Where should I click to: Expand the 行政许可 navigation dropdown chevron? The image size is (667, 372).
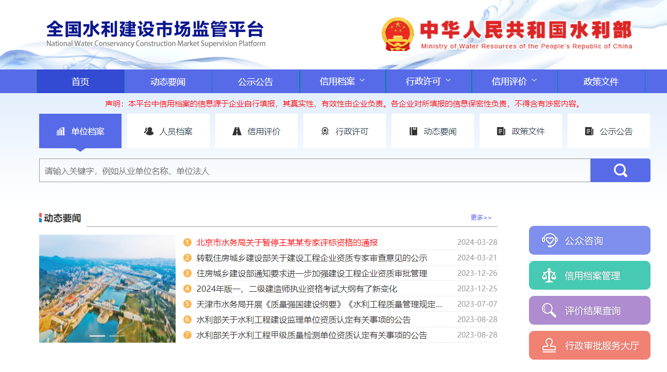pos(448,81)
